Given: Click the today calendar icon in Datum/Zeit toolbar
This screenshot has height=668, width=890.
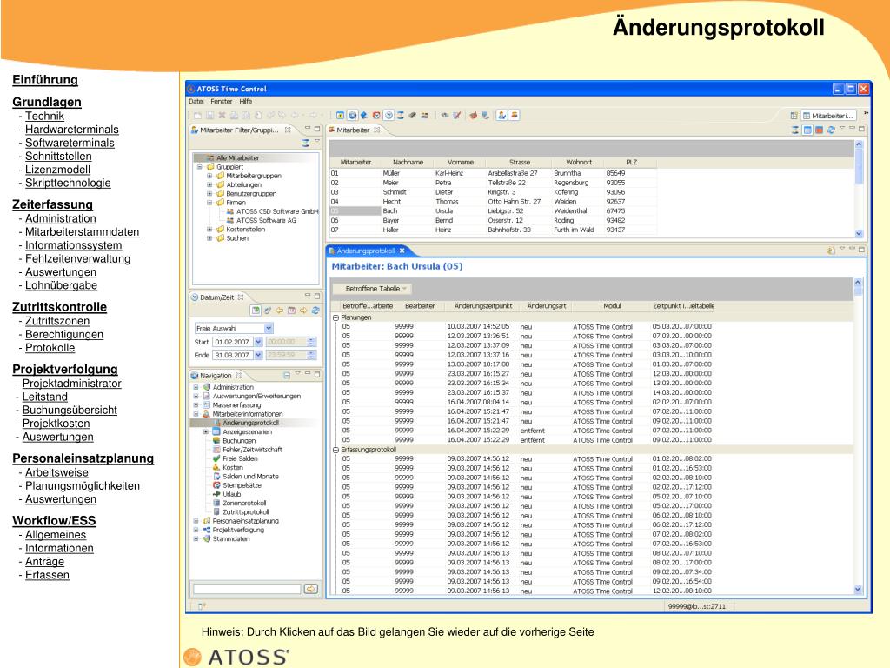Looking at the screenshot, I should 256,311.
